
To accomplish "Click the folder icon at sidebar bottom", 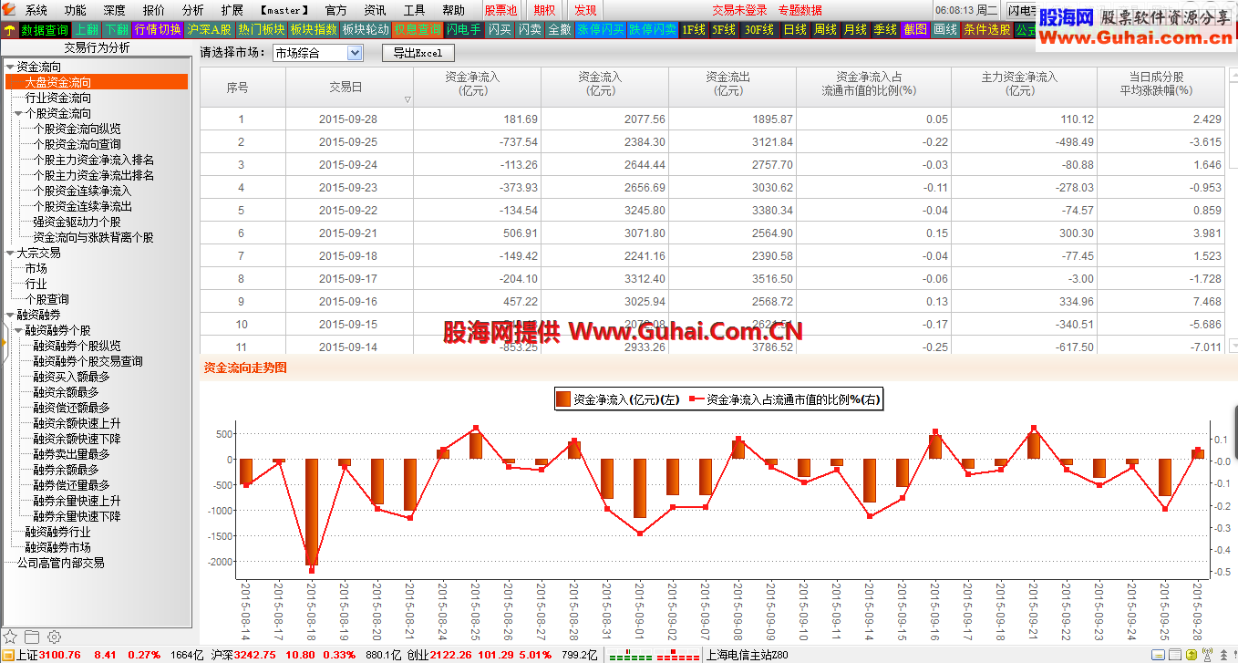I will (32, 636).
